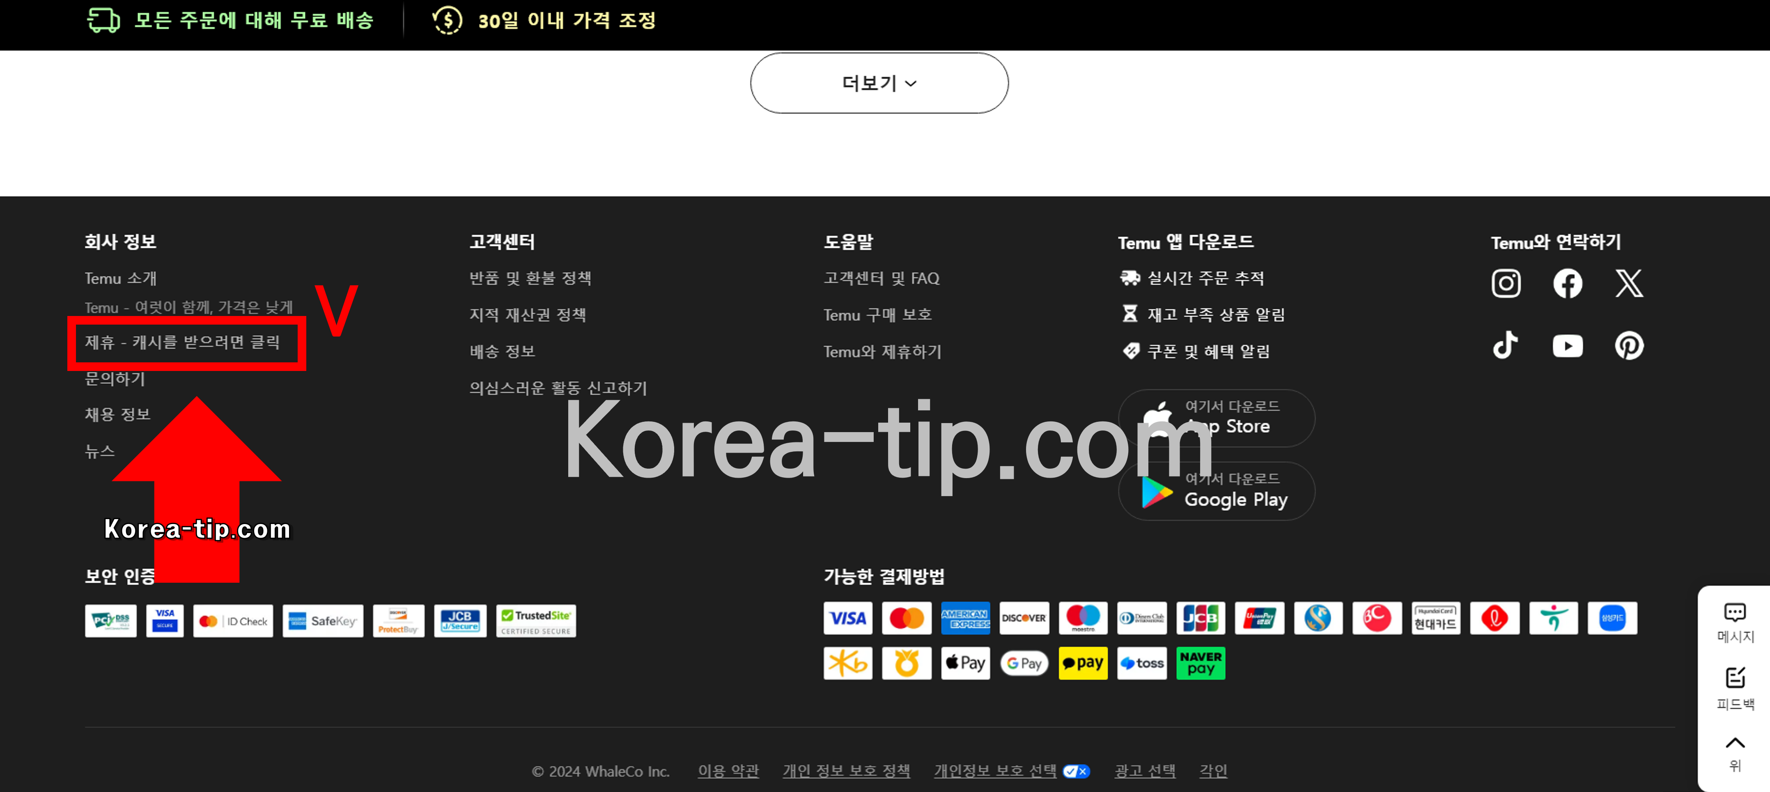
Task: Expand more products with 더보기
Action: pyautogui.click(x=878, y=82)
